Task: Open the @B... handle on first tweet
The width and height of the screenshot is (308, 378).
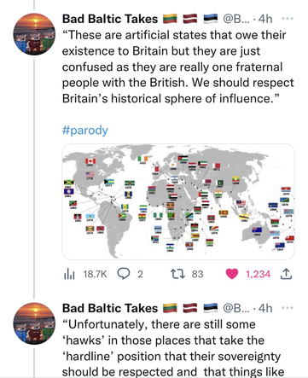Action: (x=235, y=19)
